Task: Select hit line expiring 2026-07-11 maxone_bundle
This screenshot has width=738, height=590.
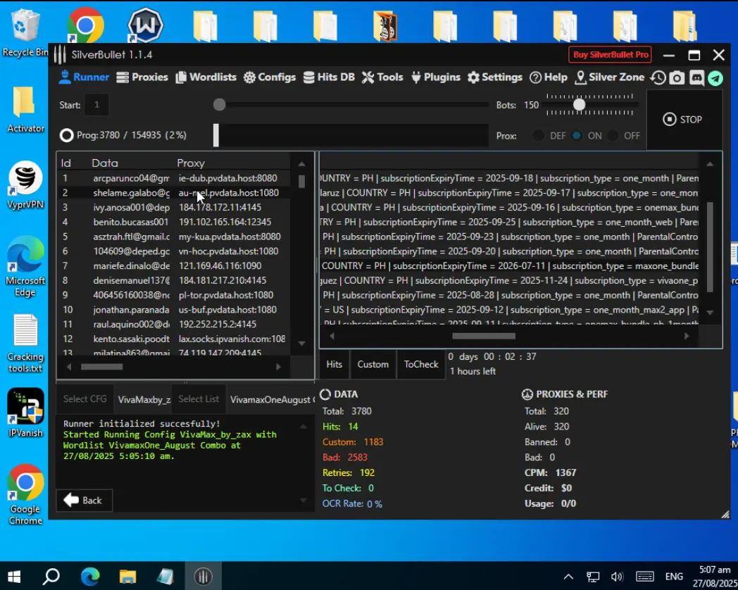Action: coord(510,266)
